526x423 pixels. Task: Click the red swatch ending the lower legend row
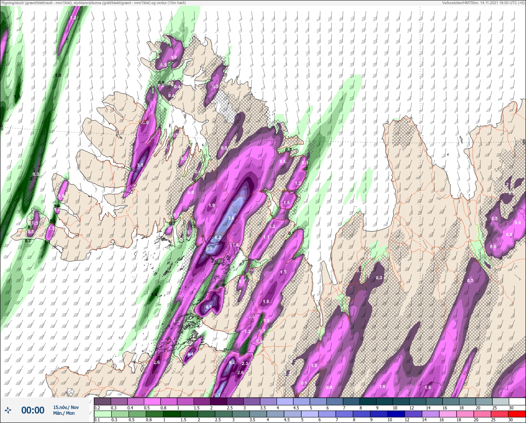517,414
